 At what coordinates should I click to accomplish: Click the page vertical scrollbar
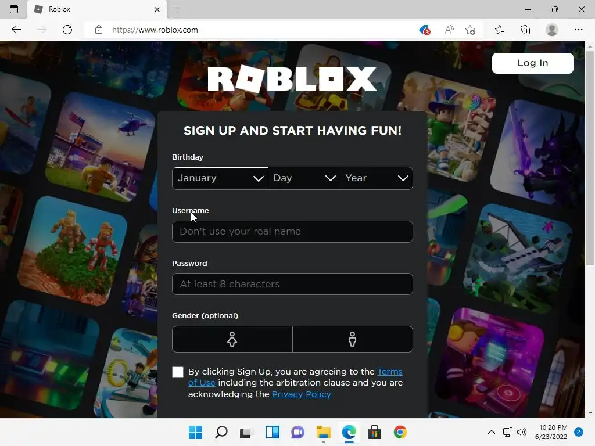click(590, 158)
